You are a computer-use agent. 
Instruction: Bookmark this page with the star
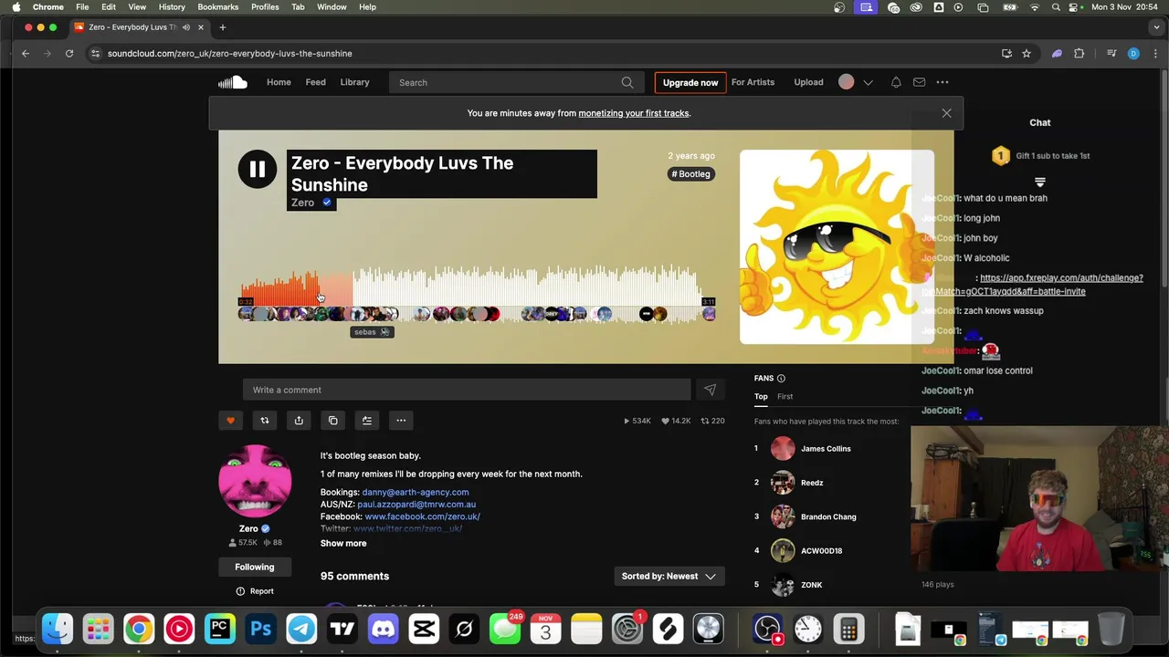pyautogui.click(x=1027, y=54)
